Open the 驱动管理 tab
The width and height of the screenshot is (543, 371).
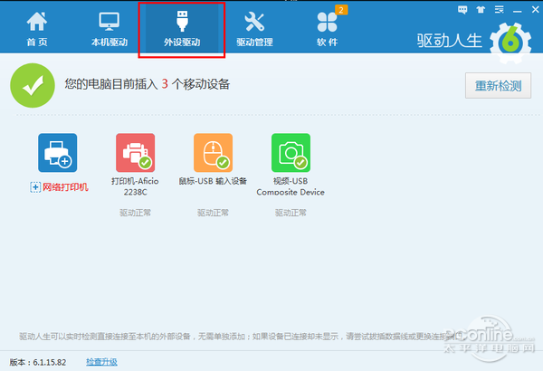coord(254,29)
